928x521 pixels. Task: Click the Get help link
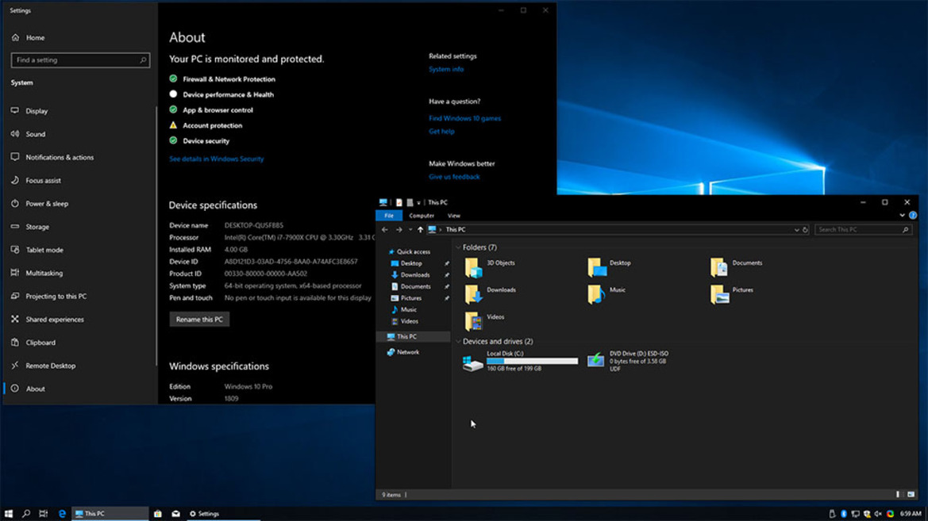[441, 132]
